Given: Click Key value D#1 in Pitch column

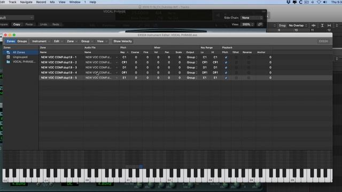Looking at the screenshot, I should [x=125, y=73].
